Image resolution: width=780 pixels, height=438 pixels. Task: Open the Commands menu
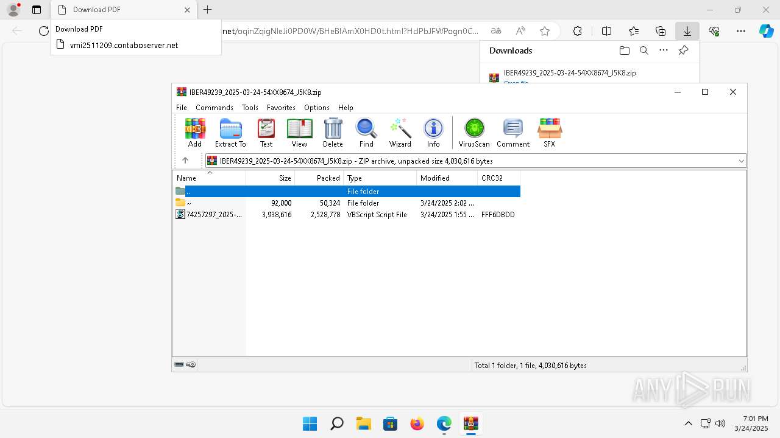(214, 107)
